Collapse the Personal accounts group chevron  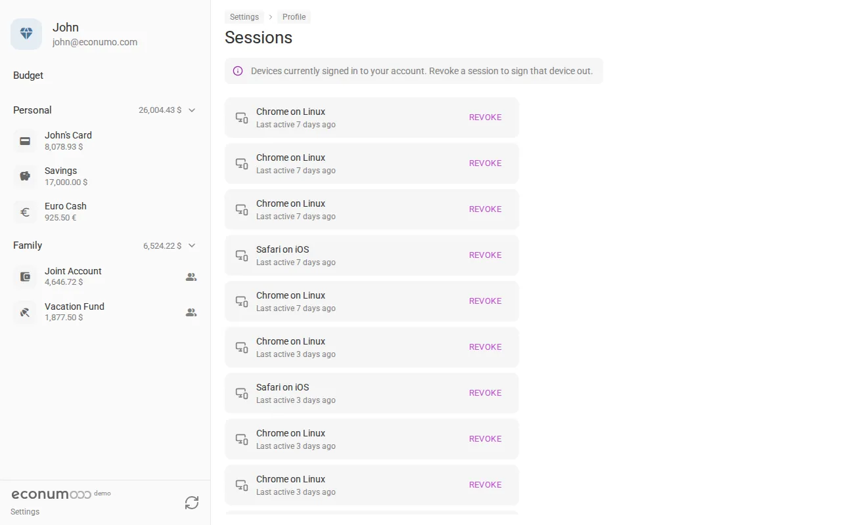coord(192,110)
